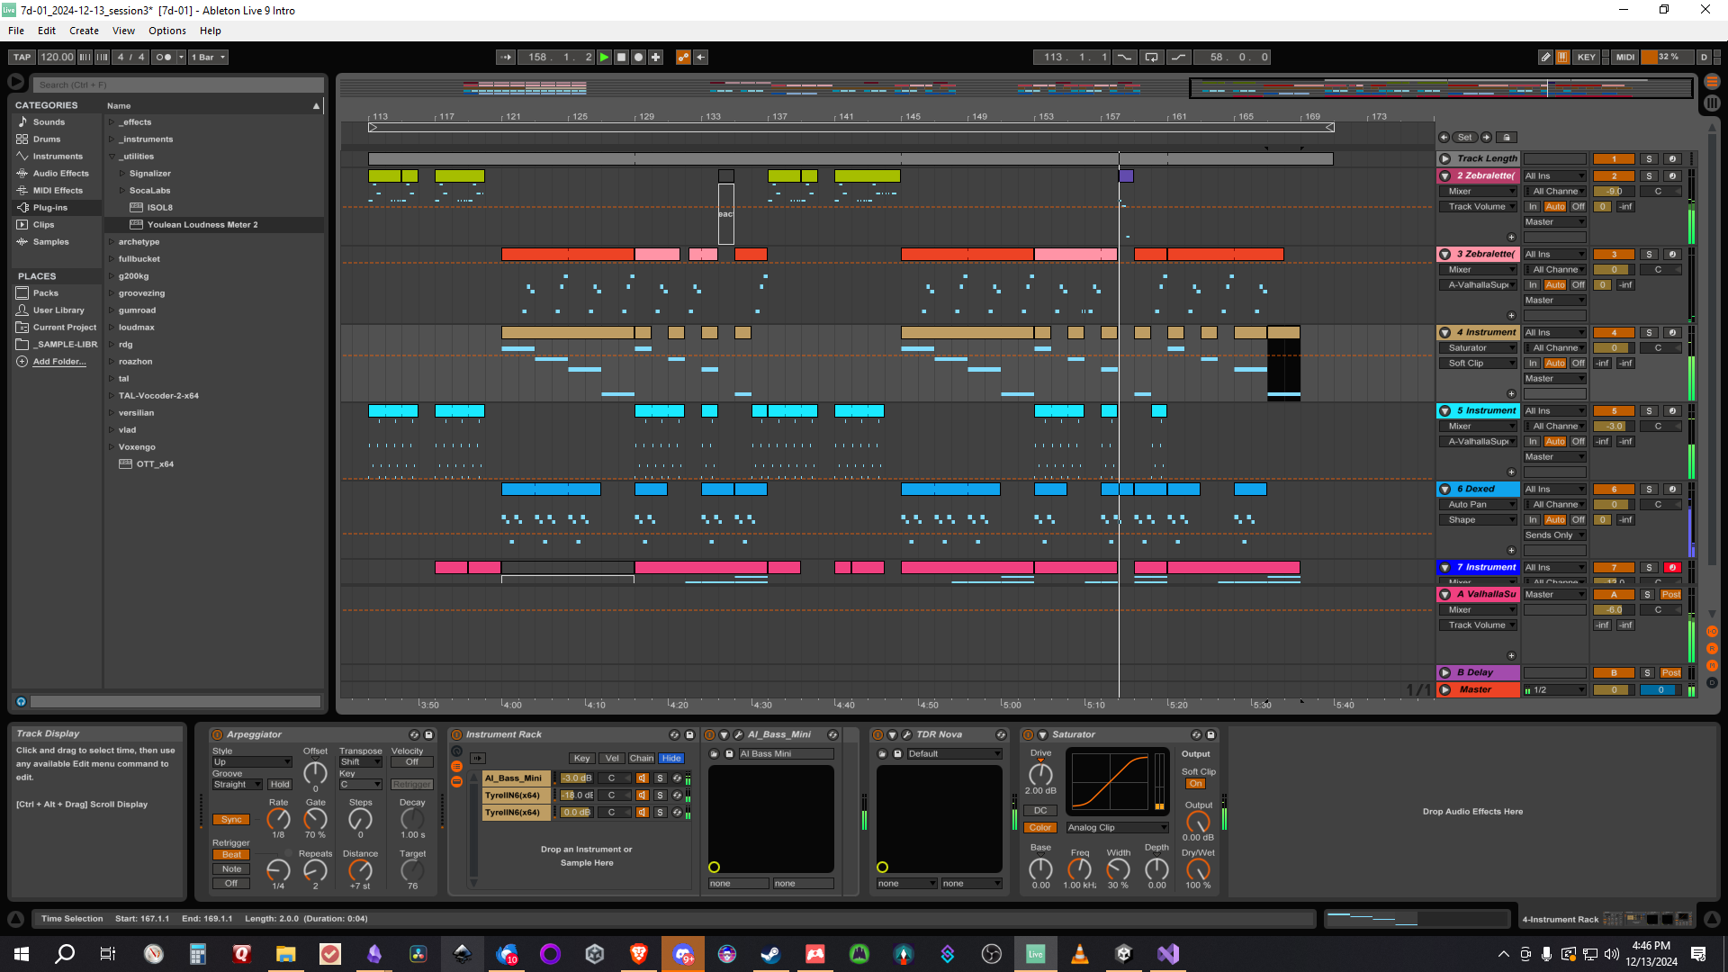
Task: Turn off Saturator Soft Clip On button
Action: (x=1195, y=784)
